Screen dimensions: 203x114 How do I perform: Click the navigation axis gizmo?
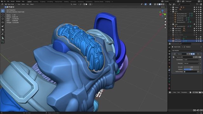click(x=163, y=13)
